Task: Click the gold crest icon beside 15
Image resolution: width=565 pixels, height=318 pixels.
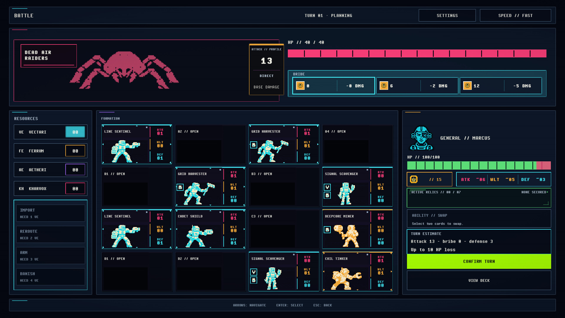Action: [x=414, y=179]
